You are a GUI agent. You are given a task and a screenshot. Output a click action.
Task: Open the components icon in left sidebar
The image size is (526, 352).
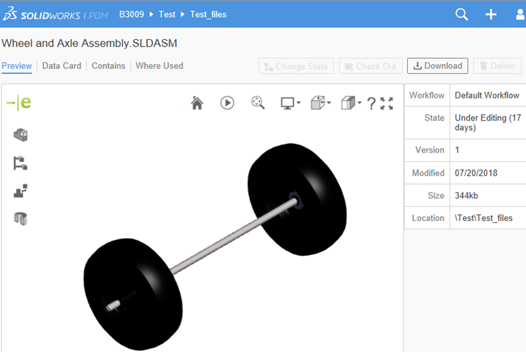pyautogui.click(x=20, y=135)
